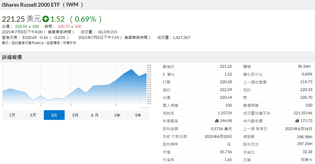
Task: Click the 本益比 value 32.38
Action: pos(307,152)
